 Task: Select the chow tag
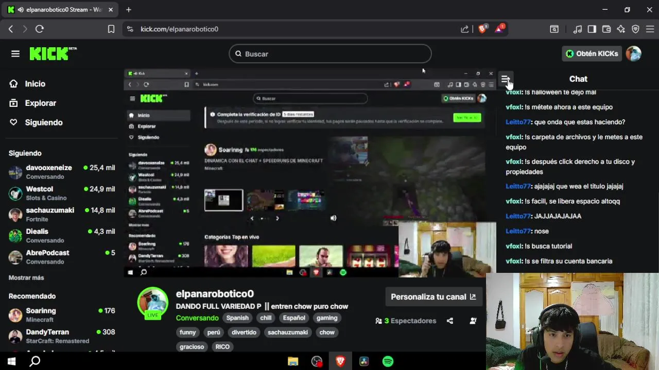click(x=327, y=332)
